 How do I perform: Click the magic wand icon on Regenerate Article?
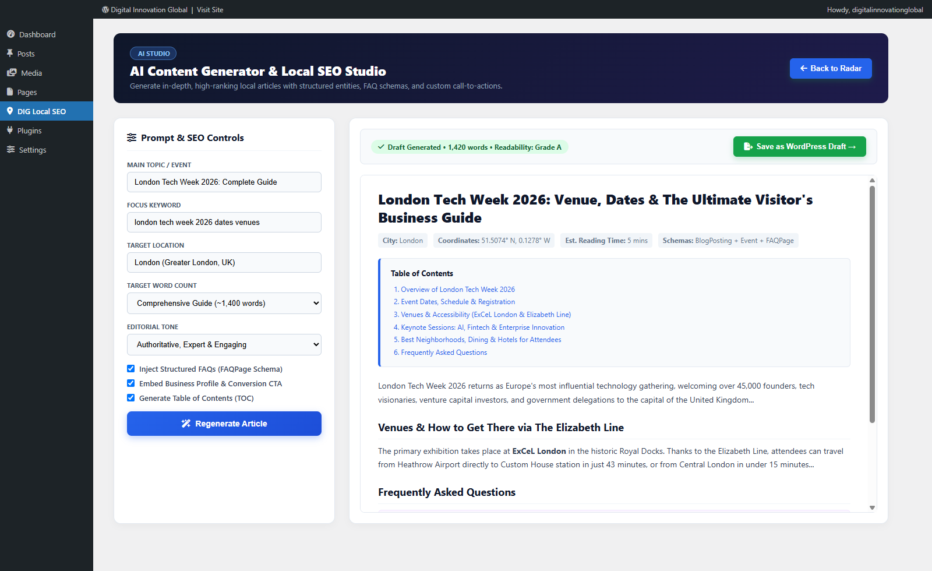pos(186,424)
